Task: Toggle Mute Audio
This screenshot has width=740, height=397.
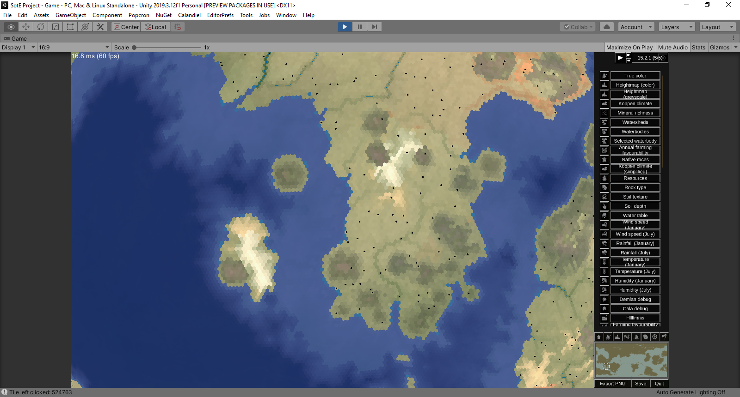Action: [x=673, y=47]
